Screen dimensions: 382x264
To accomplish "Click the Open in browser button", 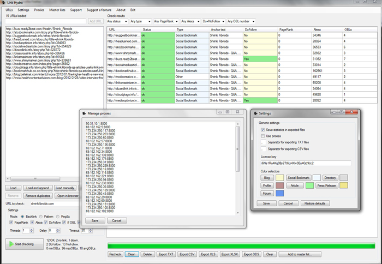I will click(67, 196).
